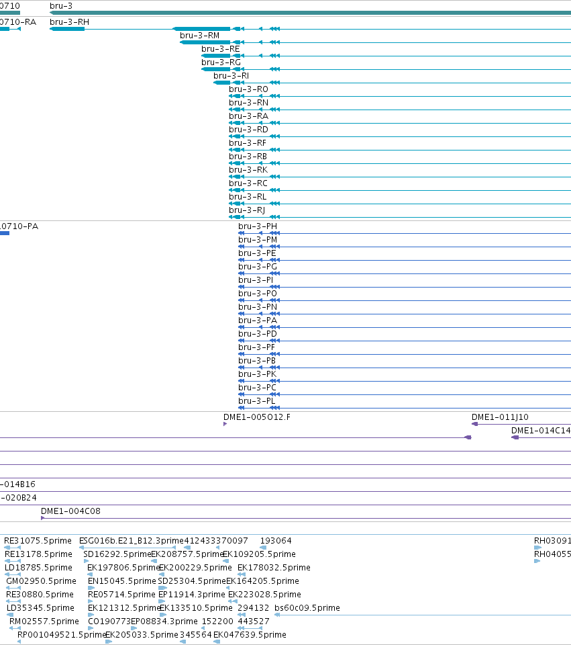
Task: Select EST GM02950.5prime
Action: tap(41, 581)
